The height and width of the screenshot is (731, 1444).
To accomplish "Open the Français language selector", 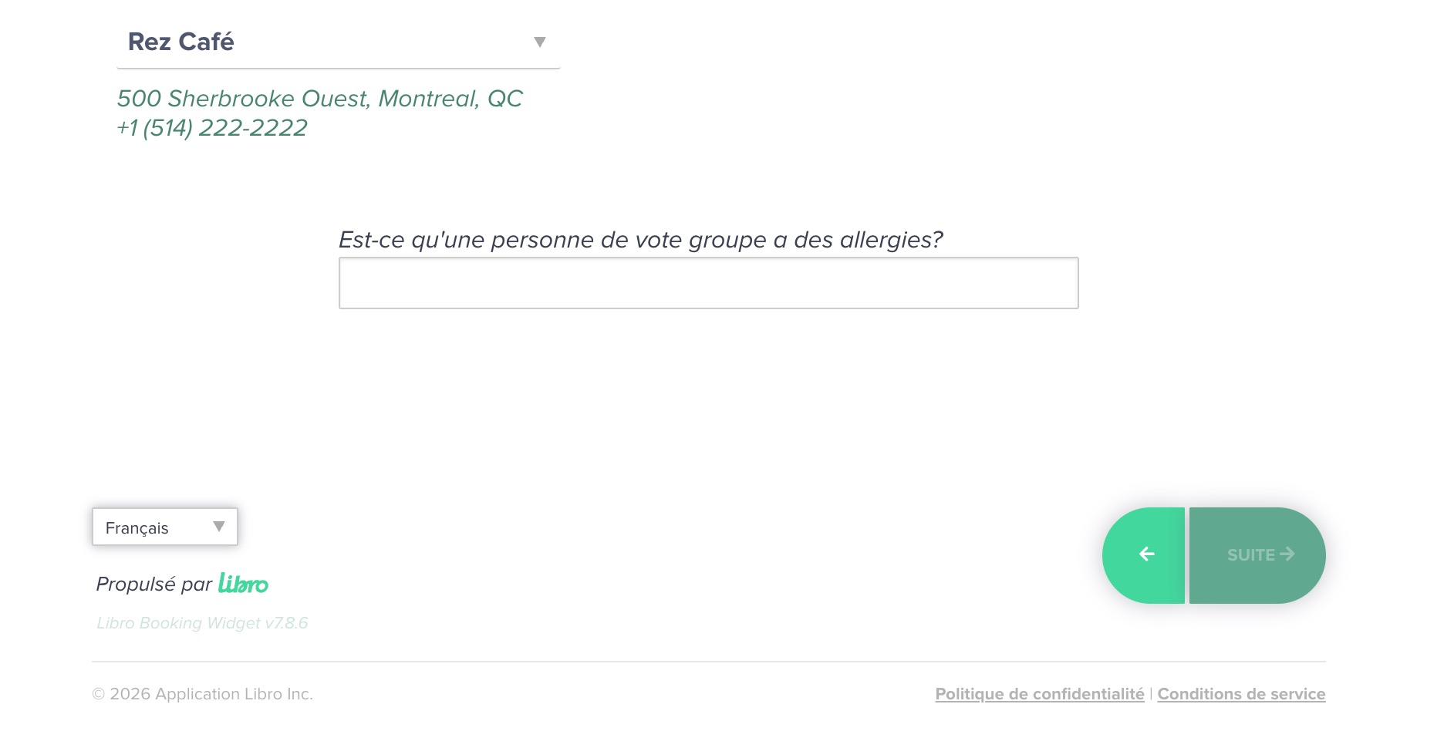I will [x=164, y=527].
